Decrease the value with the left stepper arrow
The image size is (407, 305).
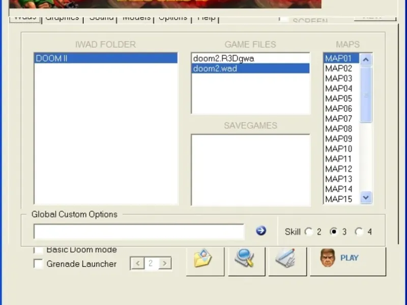pyautogui.click(x=137, y=263)
